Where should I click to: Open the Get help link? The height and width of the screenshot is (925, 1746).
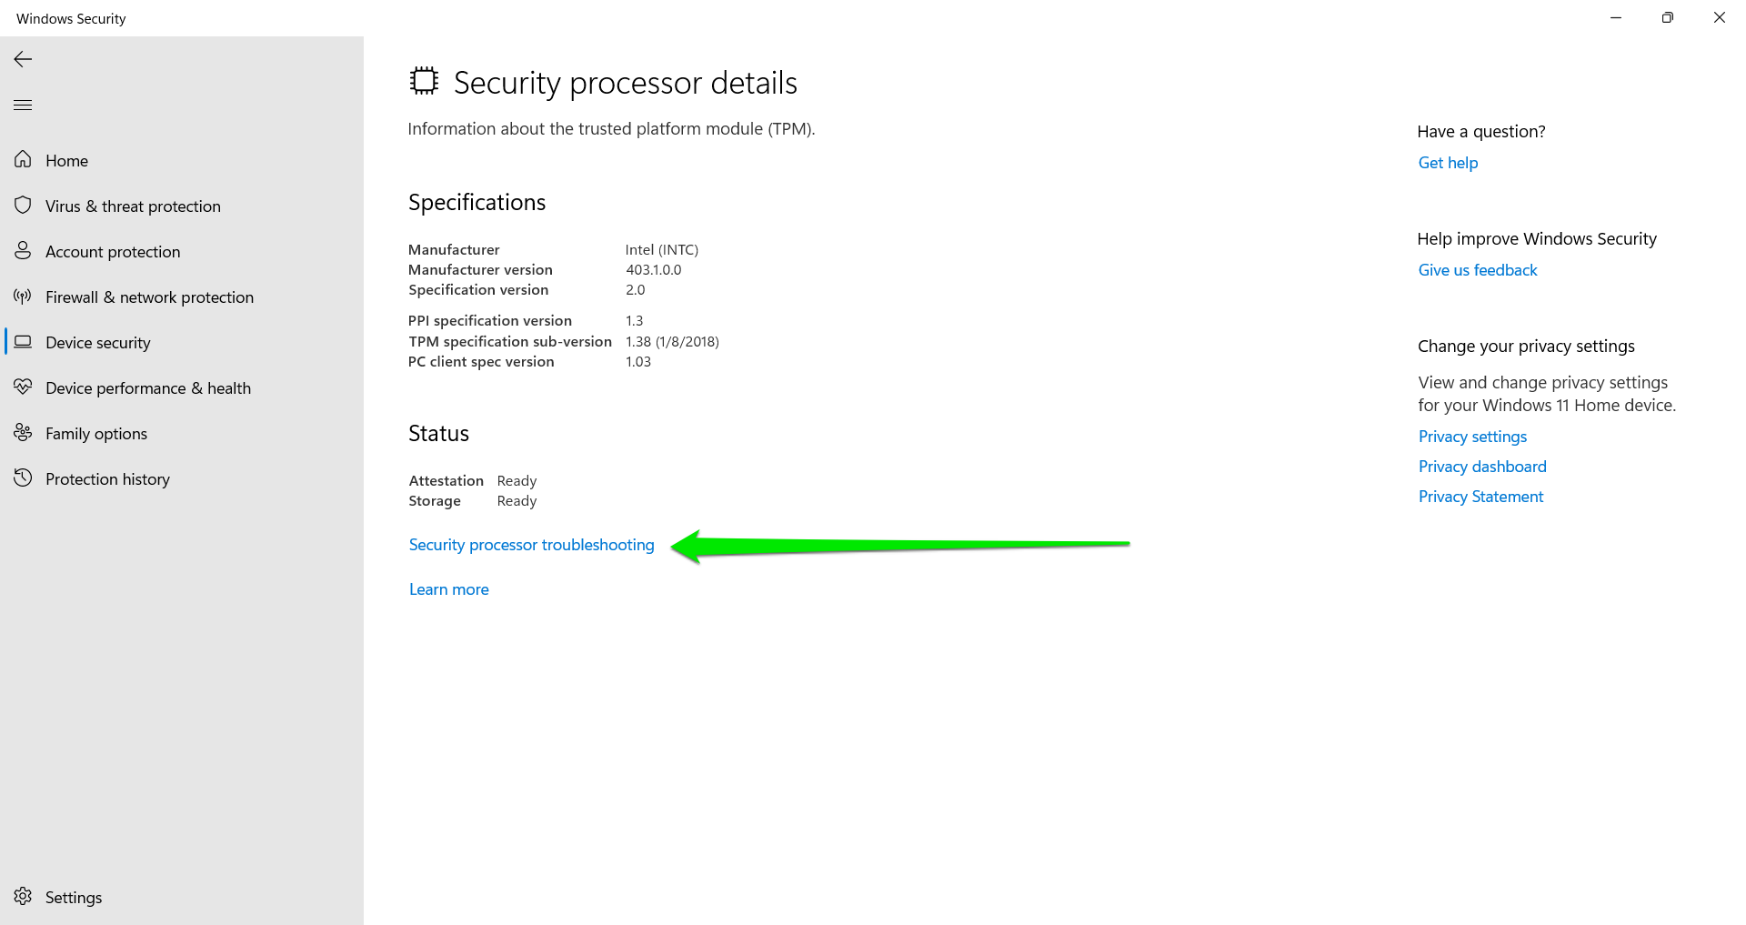click(1448, 163)
